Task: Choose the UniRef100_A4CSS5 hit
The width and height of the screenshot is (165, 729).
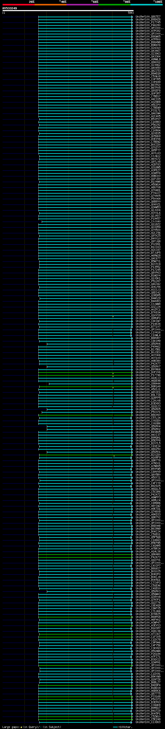Action: click(x=148, y=99)
